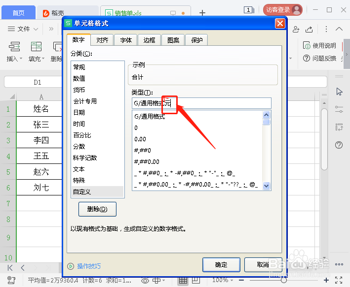
Task: Switch to the 保护 protection tab
Action: (196, 40)
